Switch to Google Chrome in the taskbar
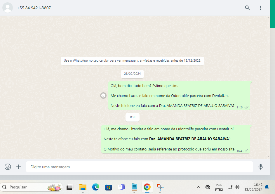 click(x=147, y=187)
